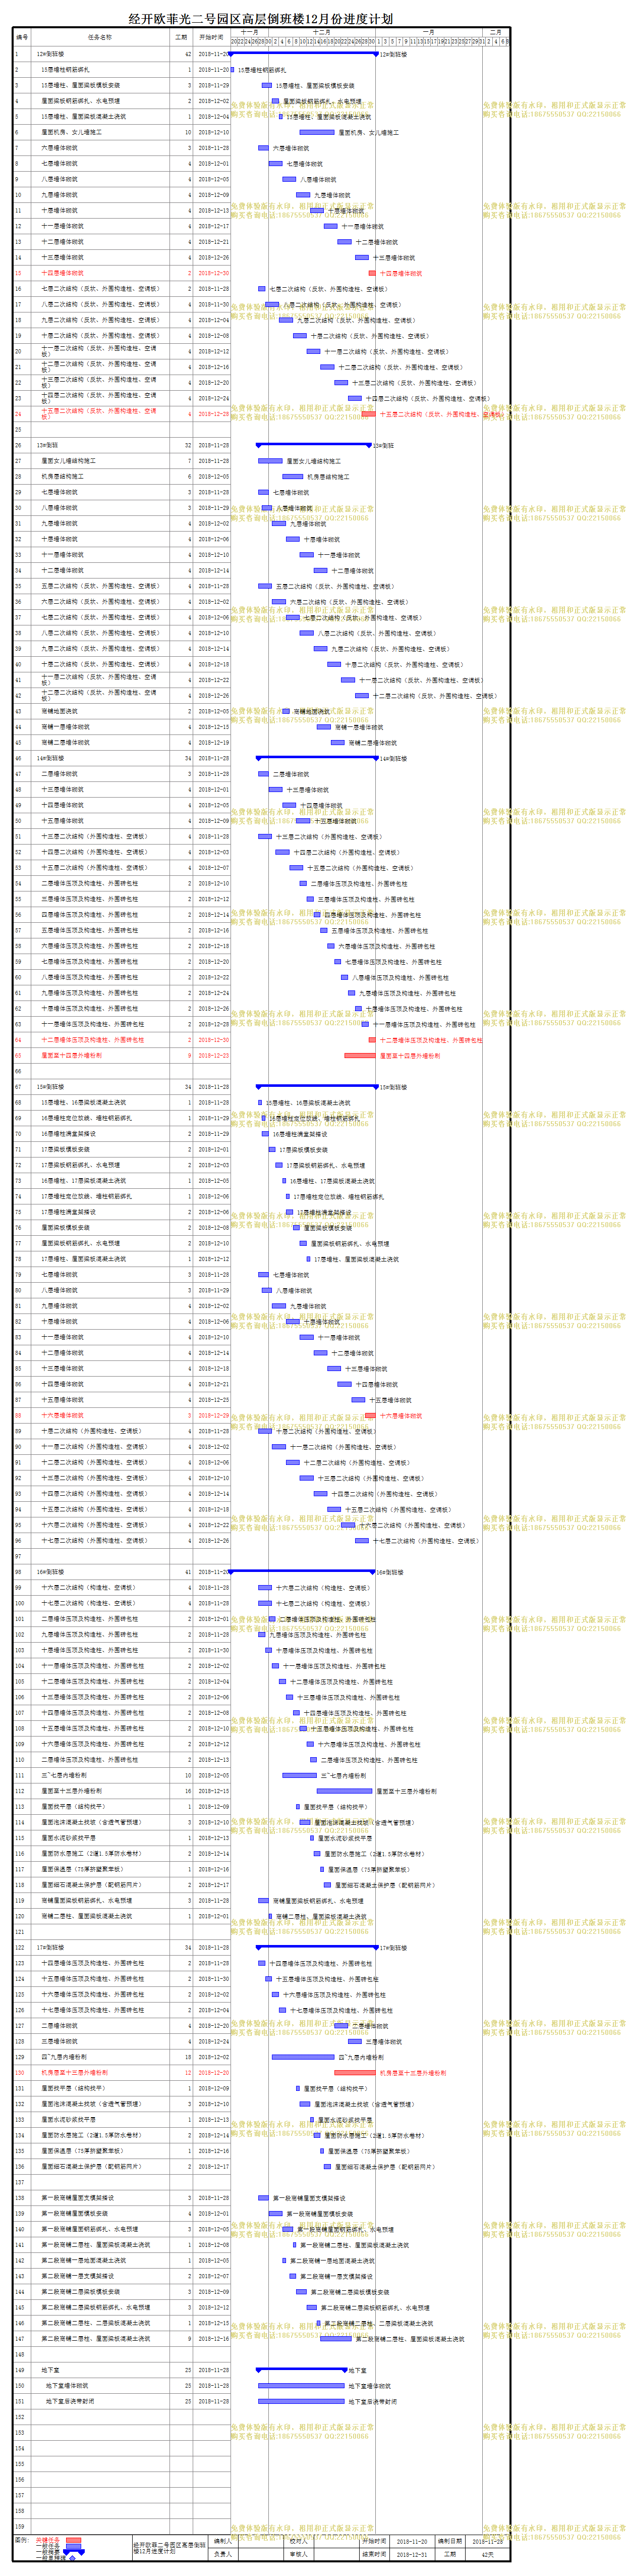
Task: Select row 150 task 地下室墙体砌筑
Action: pyautogui.click(x=67, y=2385)
